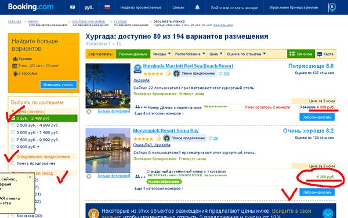Remove the Marriott hotel with the X icon
The height and width of the screenshot is (218, 348).
tap(89, 112)
